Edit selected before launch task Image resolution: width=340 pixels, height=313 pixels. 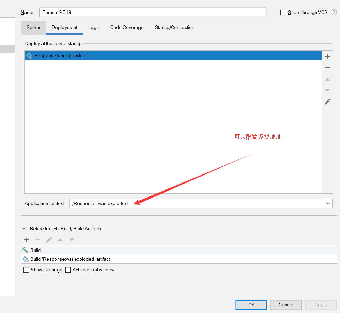[x=49, y=240]
